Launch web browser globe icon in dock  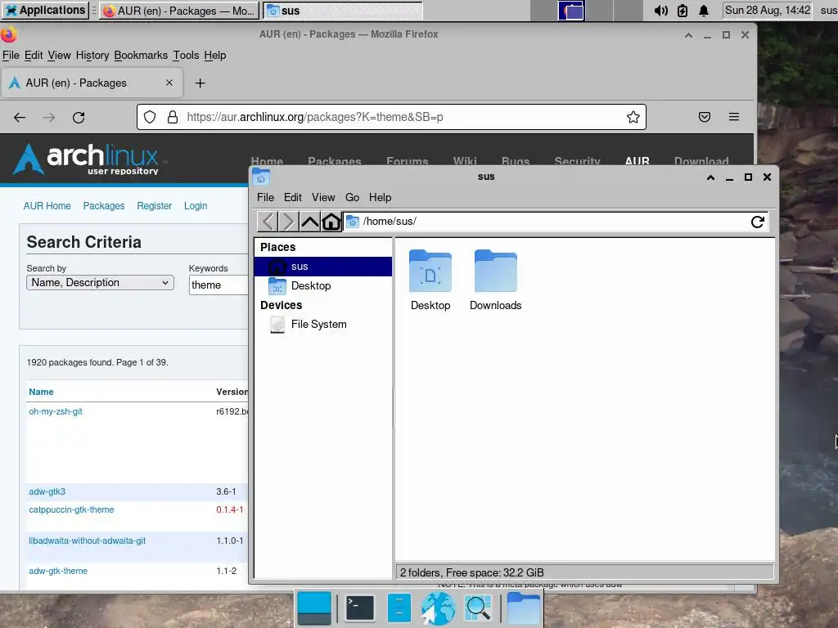pos(439,608)
